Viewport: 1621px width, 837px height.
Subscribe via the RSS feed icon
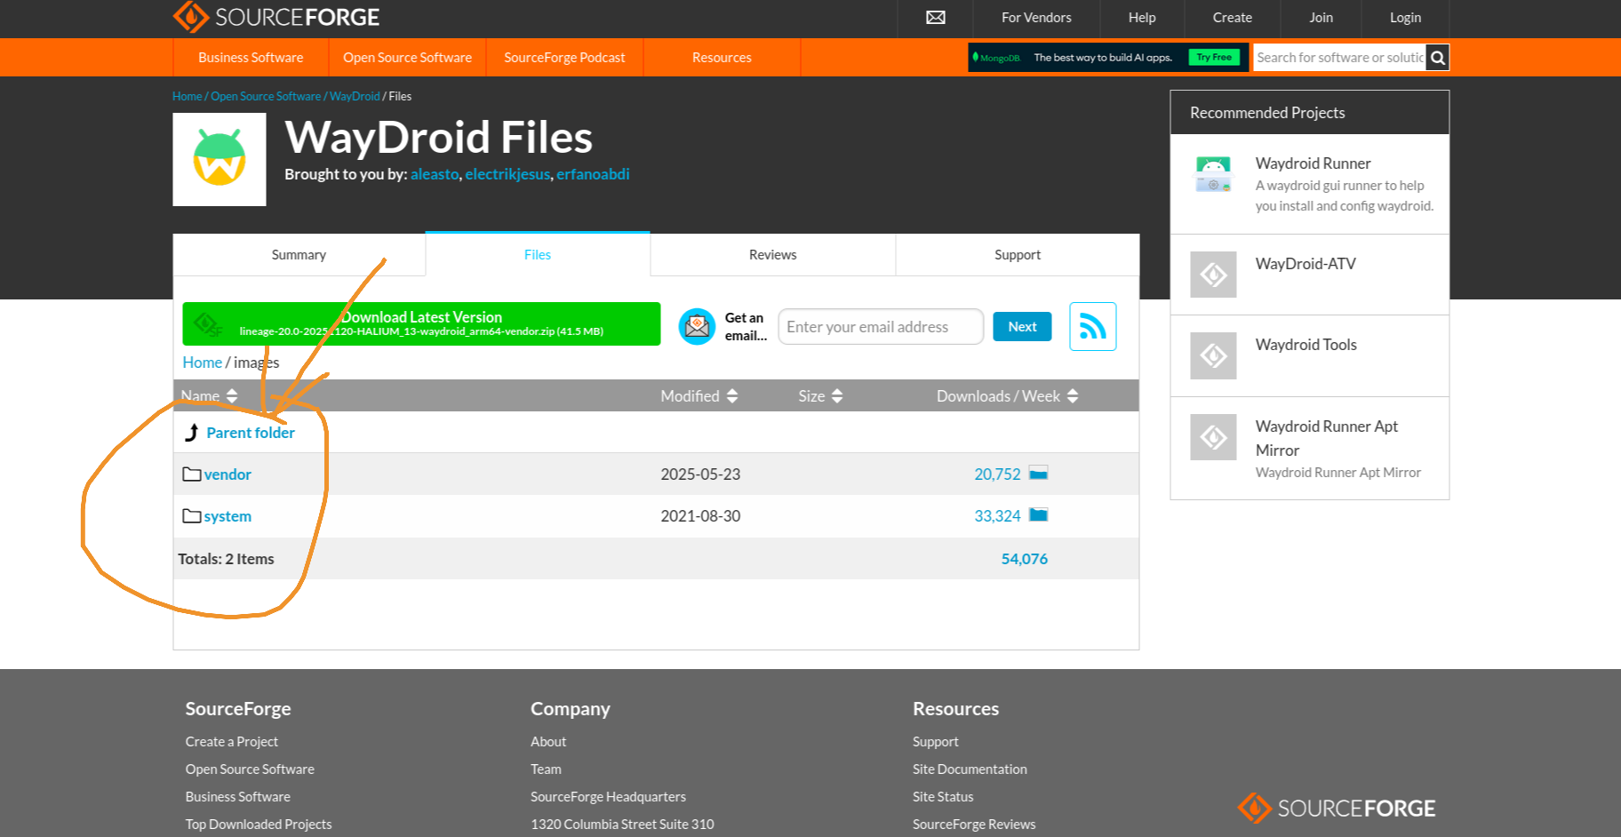[1092, 326]
